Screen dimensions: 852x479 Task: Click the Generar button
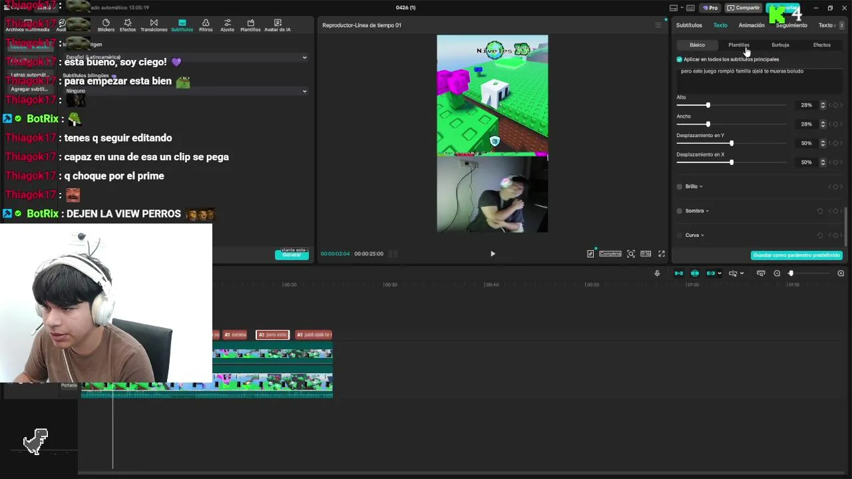[x=292, y=255]
